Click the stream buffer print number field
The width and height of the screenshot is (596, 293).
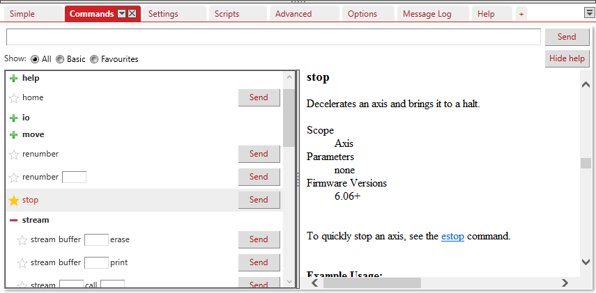[x=97, y=262]
